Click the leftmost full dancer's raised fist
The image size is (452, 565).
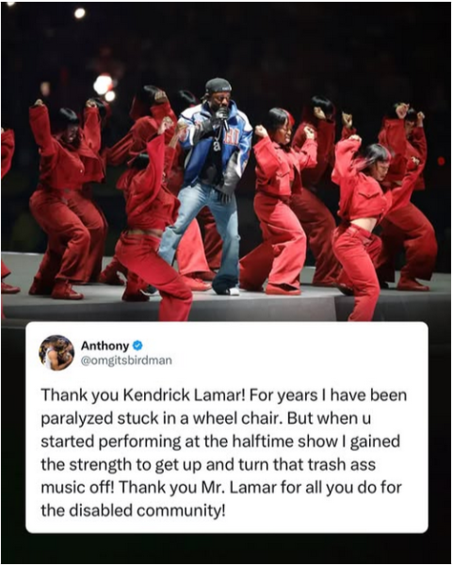tap(39, 103)
